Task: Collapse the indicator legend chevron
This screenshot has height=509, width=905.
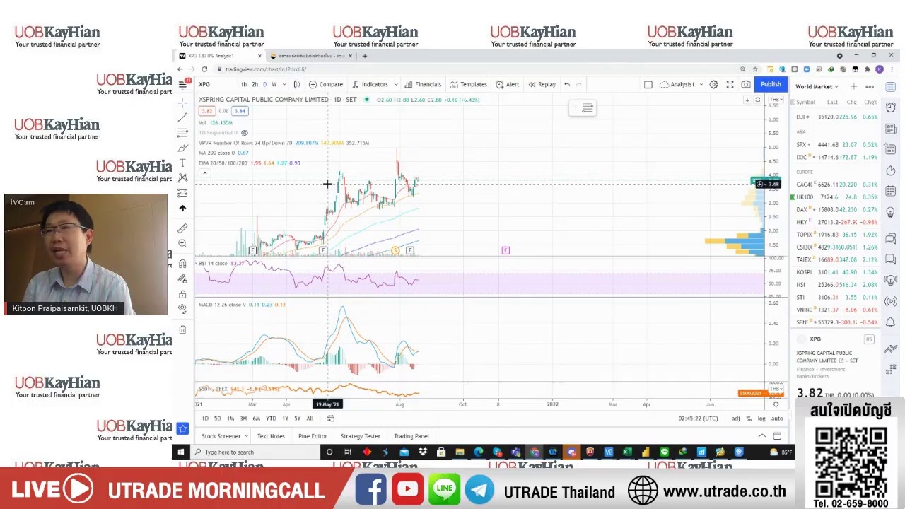Action: [204, 173]
